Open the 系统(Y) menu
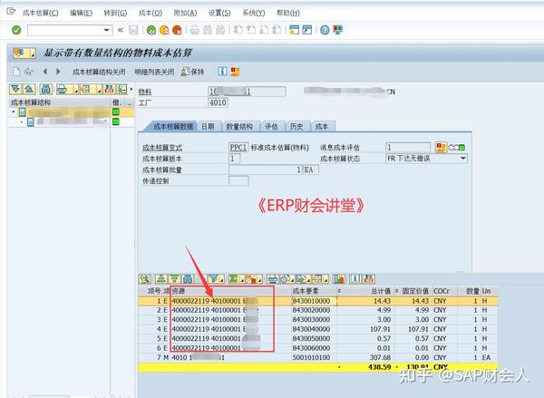 pyautogui.click(x=254, y=13)
